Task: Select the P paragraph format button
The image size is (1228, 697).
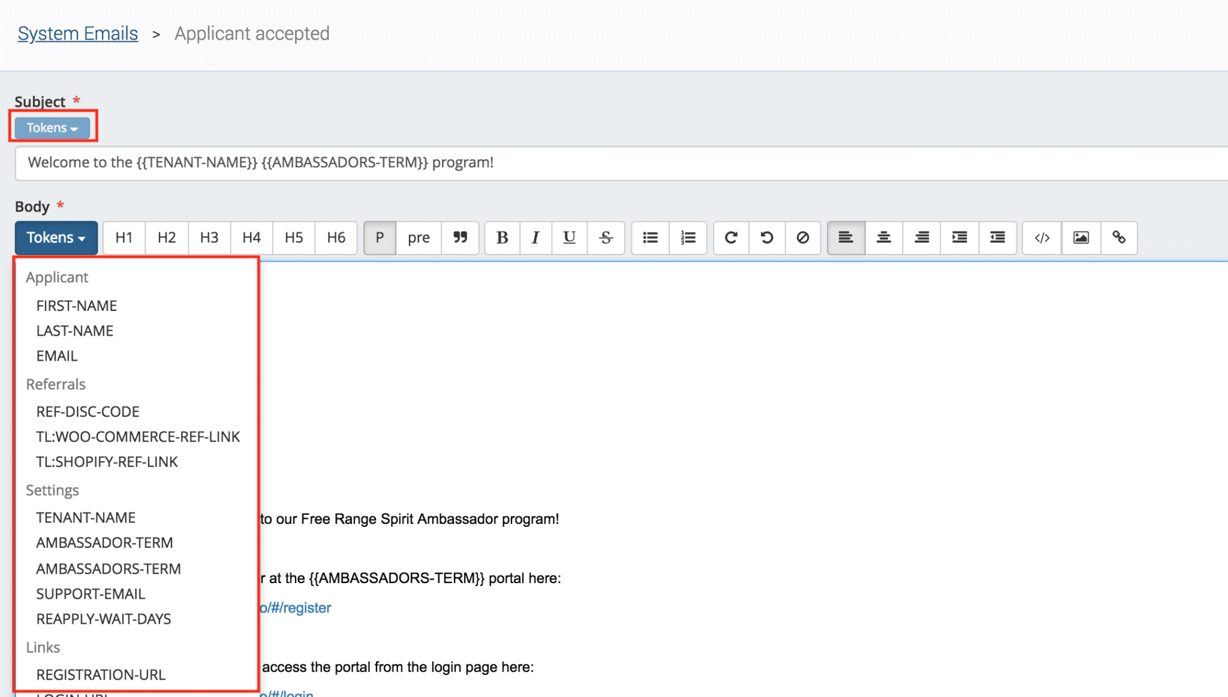Action: click(x=380, y=238)
